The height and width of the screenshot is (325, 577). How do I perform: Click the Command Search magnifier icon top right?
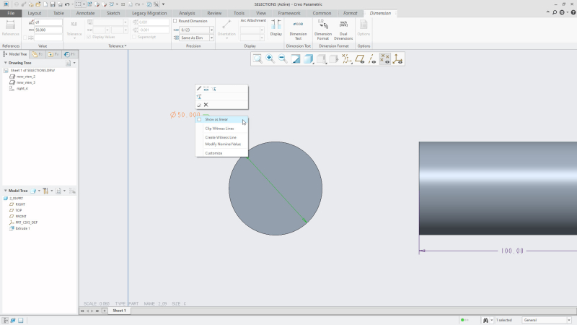pos(555,12)
